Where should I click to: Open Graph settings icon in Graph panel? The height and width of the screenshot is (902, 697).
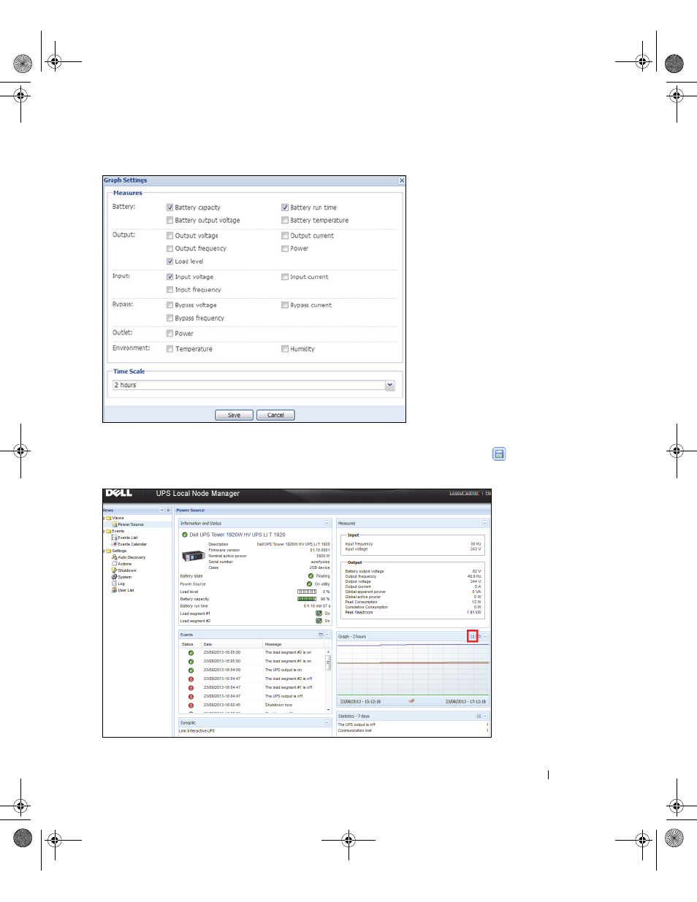point(473,637)
